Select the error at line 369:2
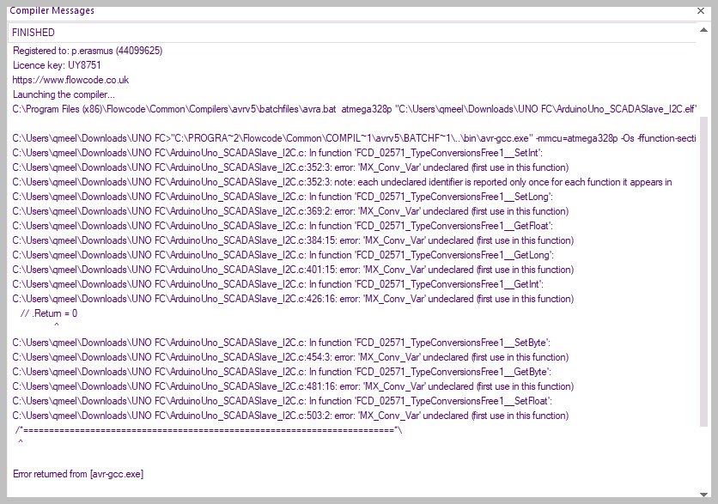 tap(293, 211)
